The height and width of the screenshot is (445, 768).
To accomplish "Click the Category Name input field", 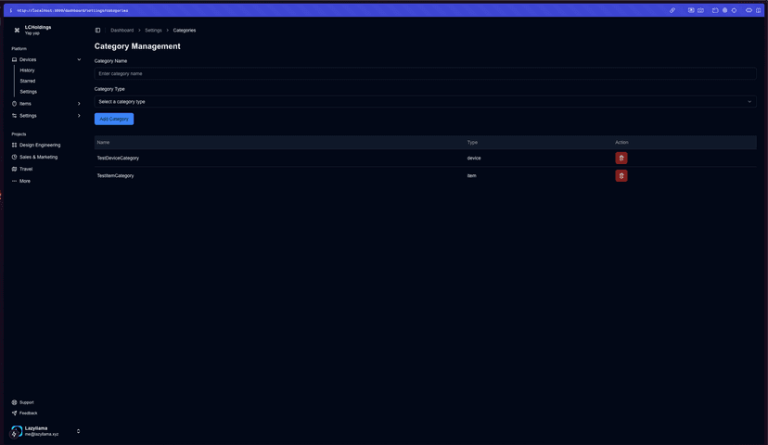I will click(x=425, y=73).
